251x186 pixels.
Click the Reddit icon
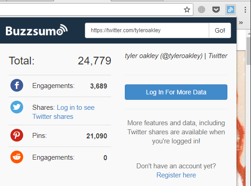(17, 157)
